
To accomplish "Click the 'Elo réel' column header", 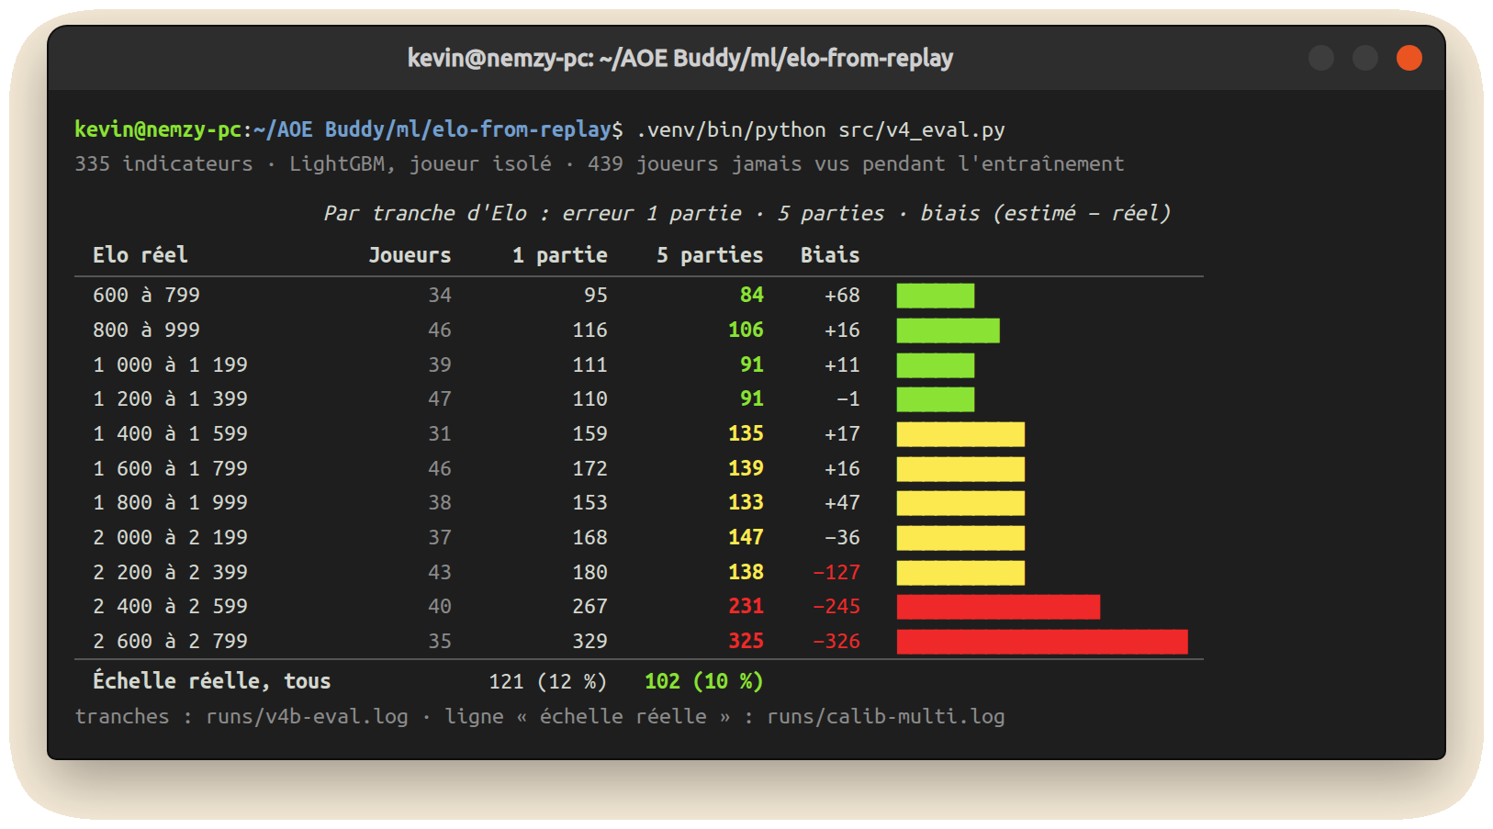I will tap(140, 255).
